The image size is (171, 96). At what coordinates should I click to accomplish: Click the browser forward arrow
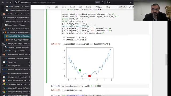tap(7, 2)
